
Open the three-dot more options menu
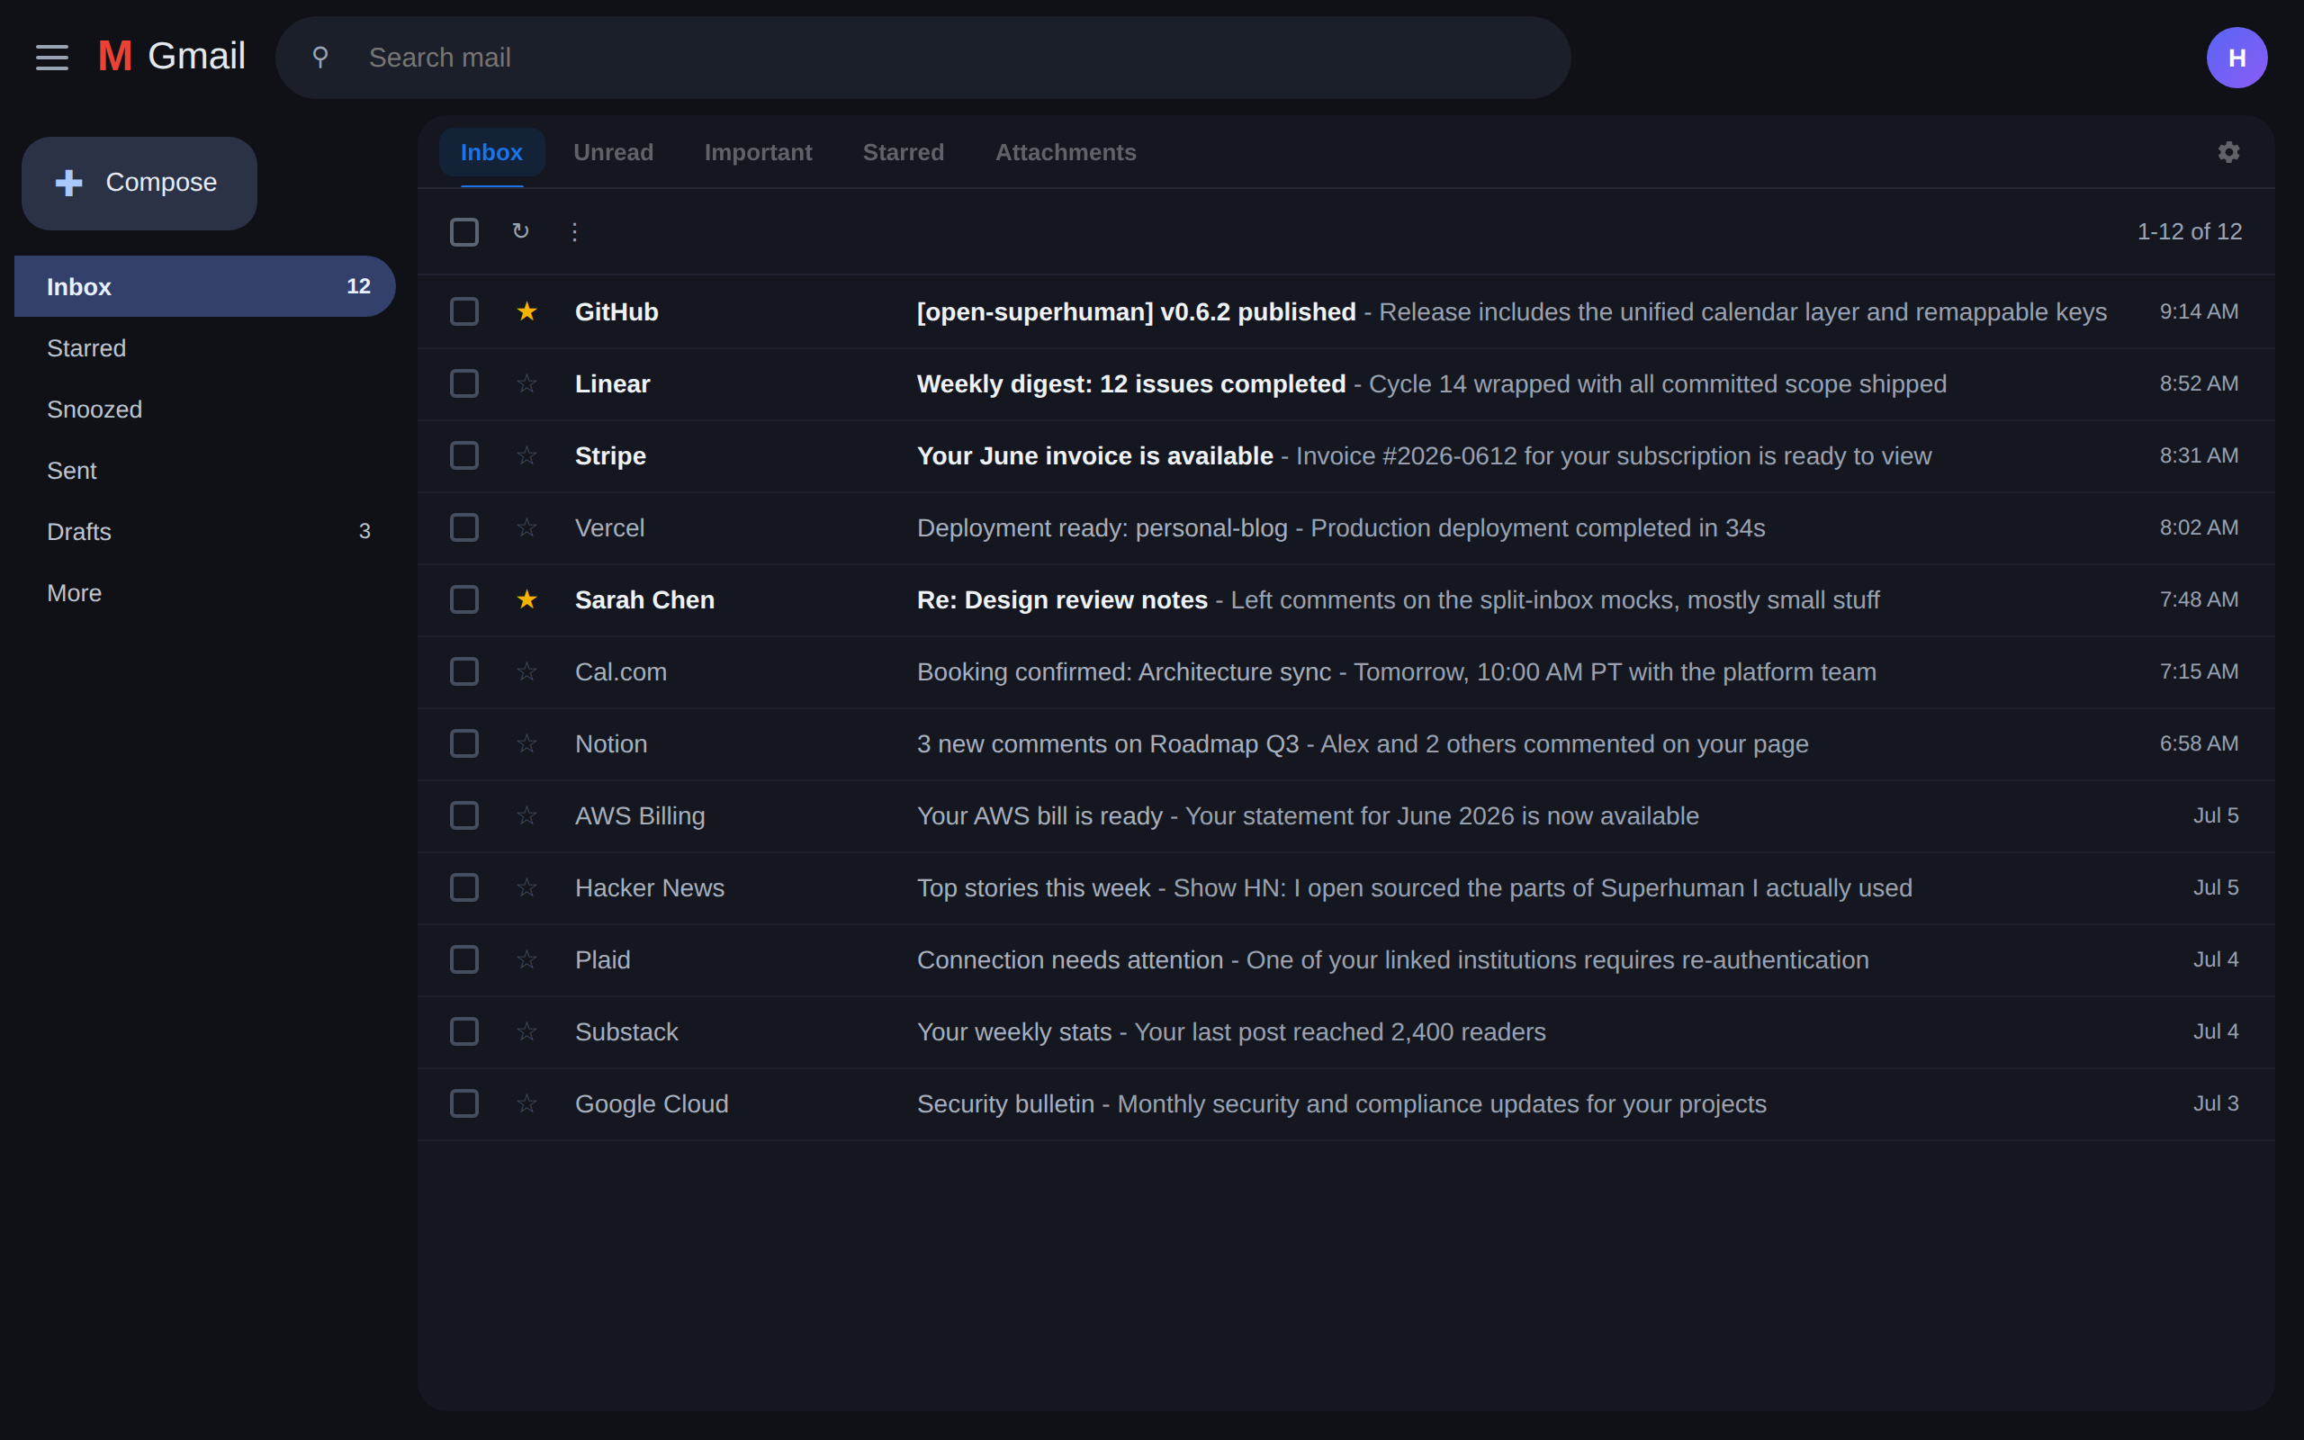574,231
